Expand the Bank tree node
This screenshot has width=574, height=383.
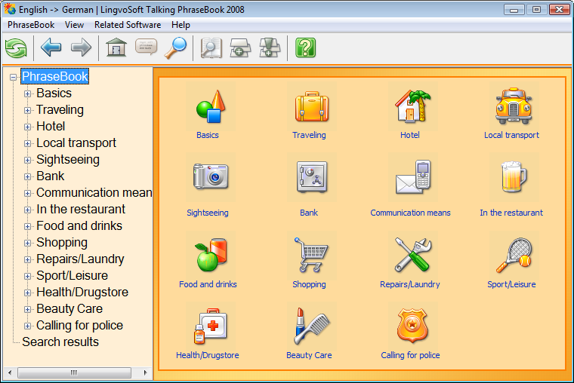point(27,176)
